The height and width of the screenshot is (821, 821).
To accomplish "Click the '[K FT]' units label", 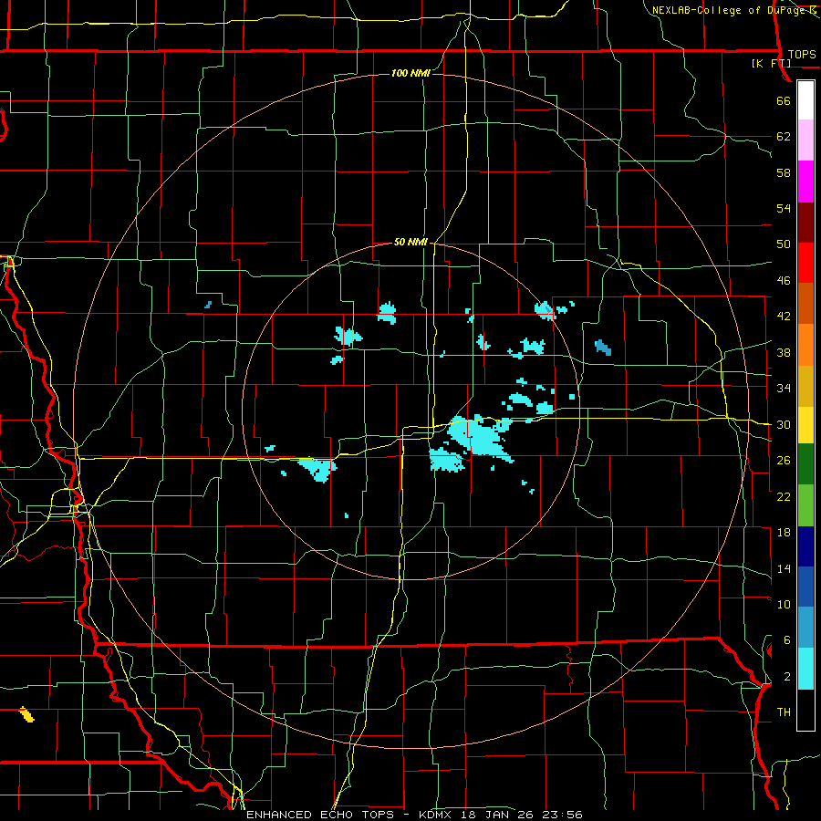I will tap(771, 63).
